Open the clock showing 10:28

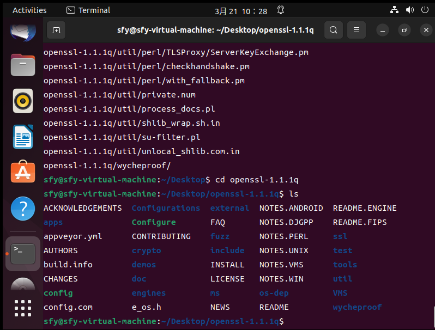tap(241, 11)
